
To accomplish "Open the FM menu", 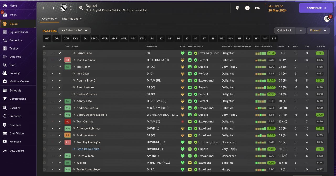I will [257, 8].
